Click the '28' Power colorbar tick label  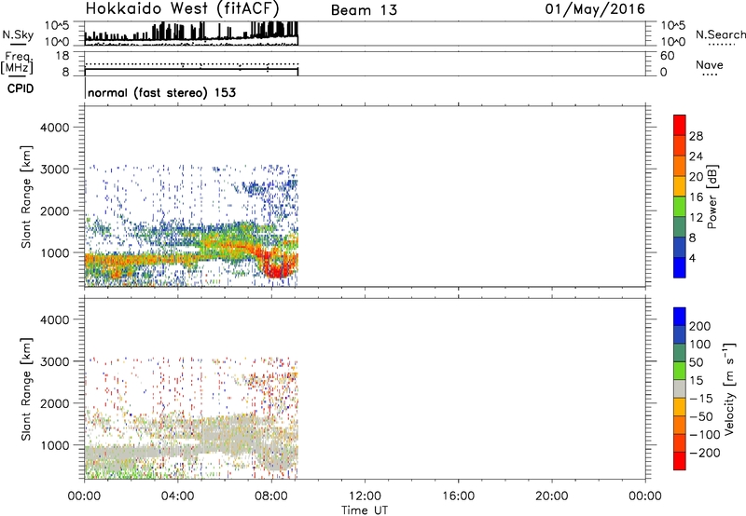696,136
